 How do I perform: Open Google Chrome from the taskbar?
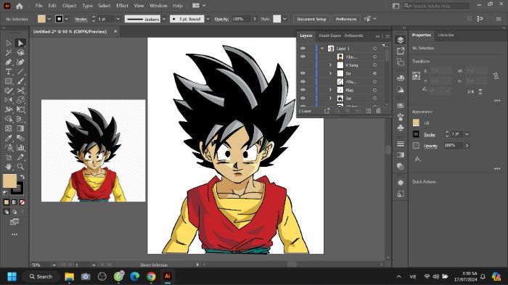pos(151,276)
